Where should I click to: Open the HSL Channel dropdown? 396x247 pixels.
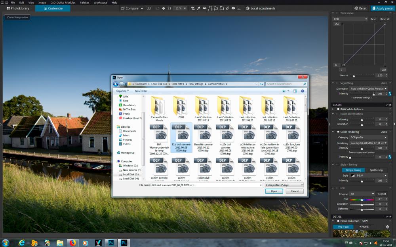[362, 194]
